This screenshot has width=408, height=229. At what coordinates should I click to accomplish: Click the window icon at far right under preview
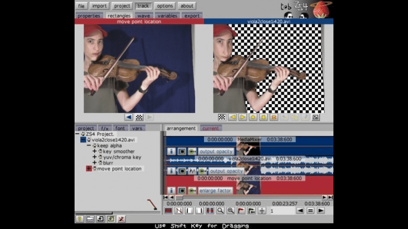tap(315, 117)
